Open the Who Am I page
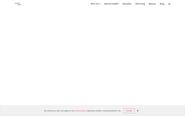Viewport: 185px width, 116px height. (96, 4)
